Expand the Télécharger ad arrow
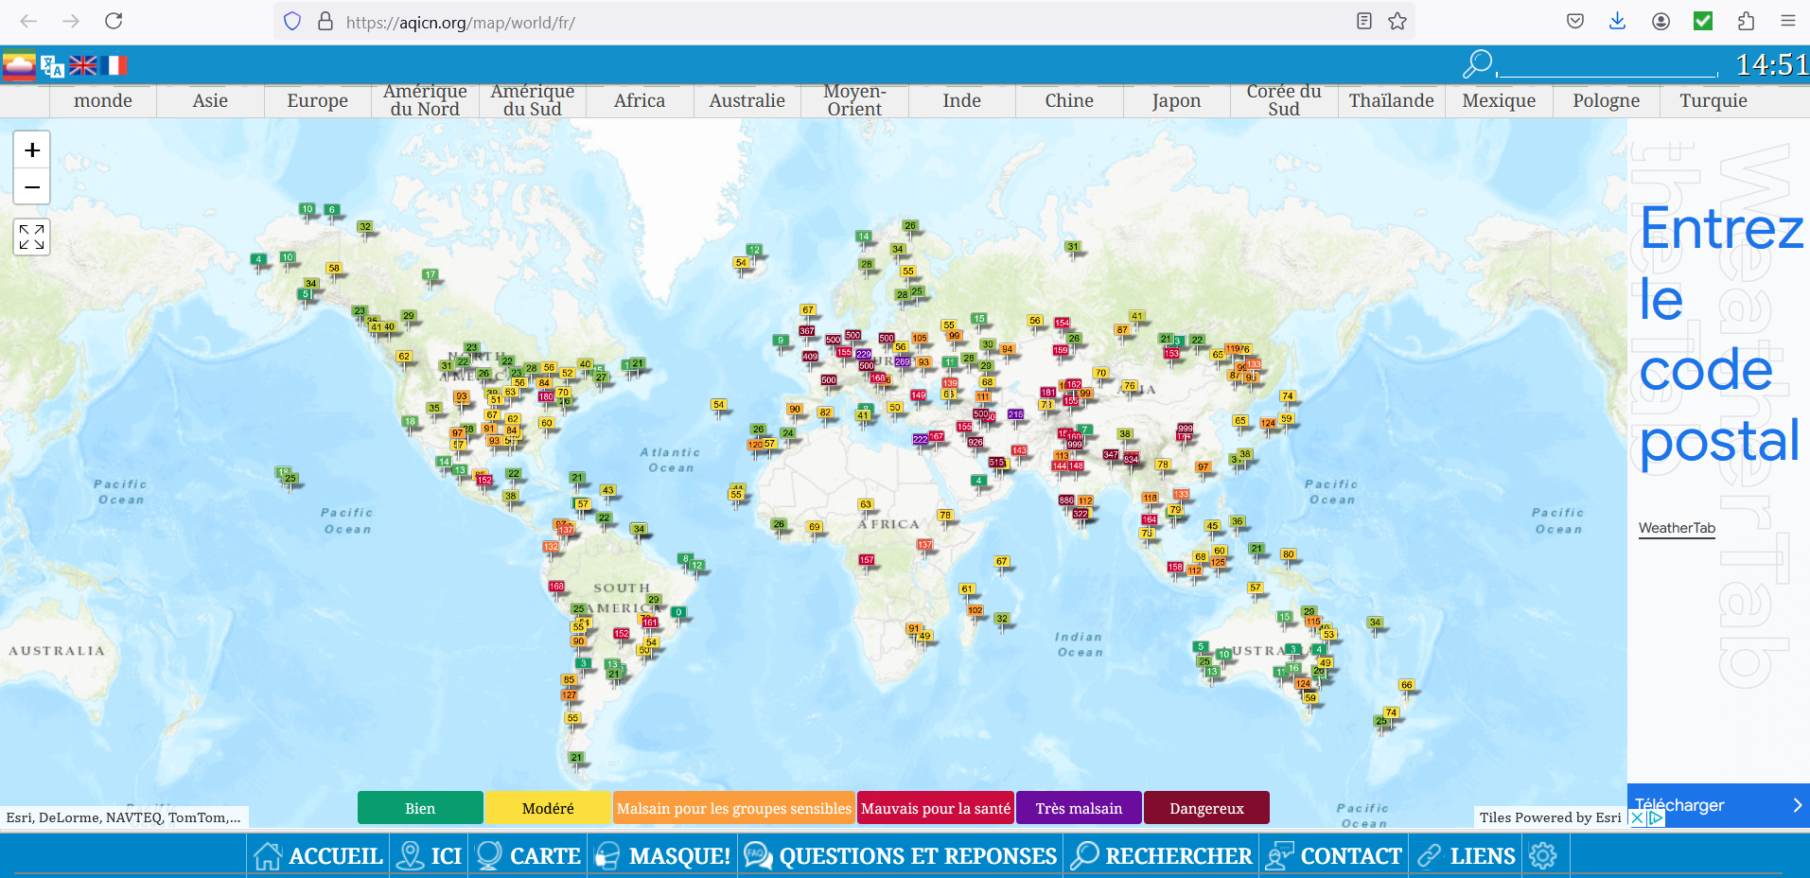Image resolution: width=1810 pixels, height=878 pixels. pyautogui.click(x=1797, y=805)
